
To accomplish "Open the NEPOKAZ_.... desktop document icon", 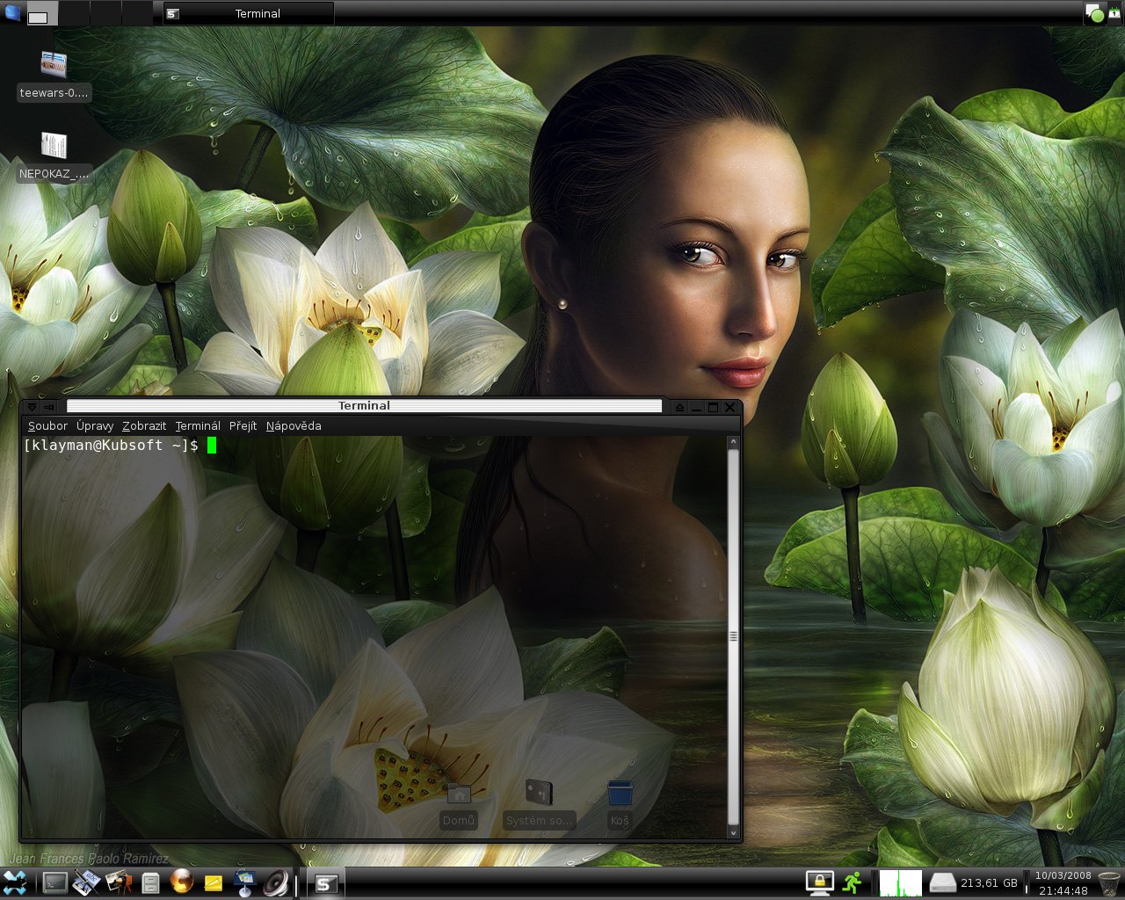I will click(x=54, y=156).
